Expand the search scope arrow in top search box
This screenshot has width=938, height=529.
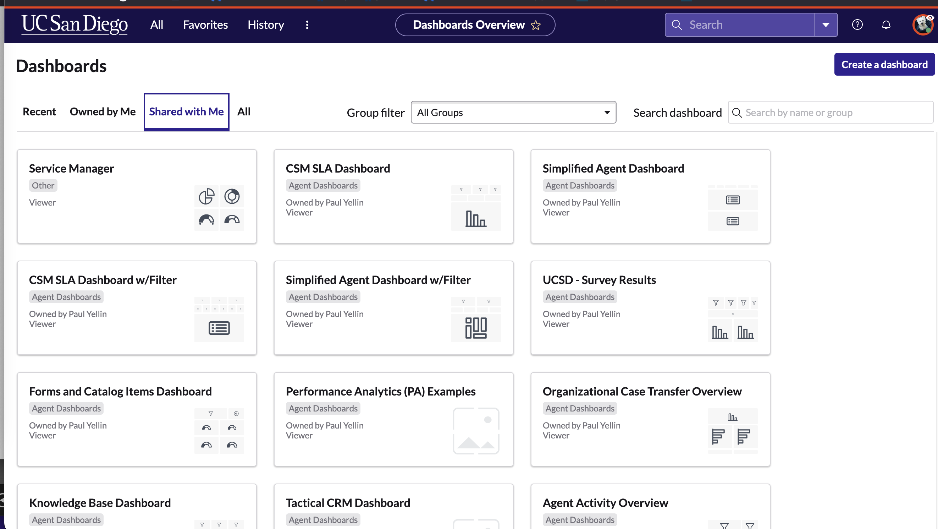[x=826, y=24]
